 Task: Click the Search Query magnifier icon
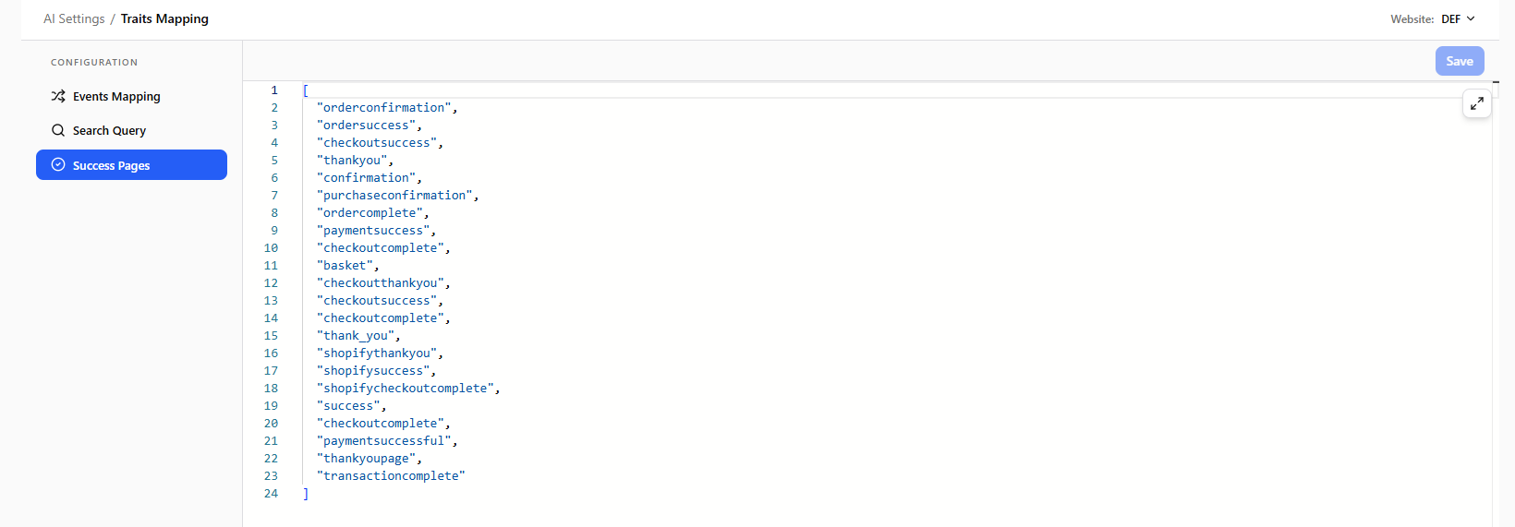(58, 130)
